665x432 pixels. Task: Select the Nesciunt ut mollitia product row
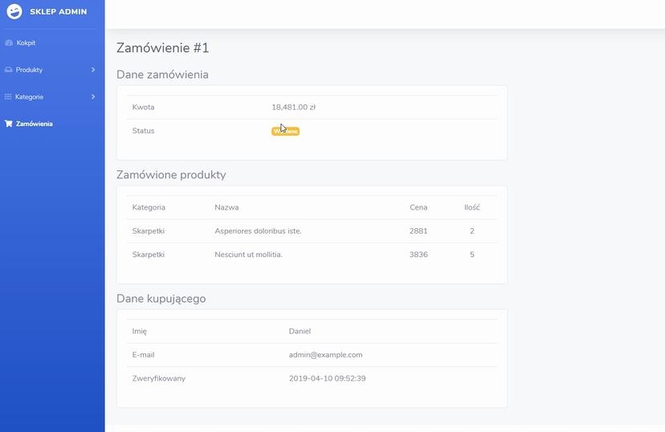click(x=248, y=255)
